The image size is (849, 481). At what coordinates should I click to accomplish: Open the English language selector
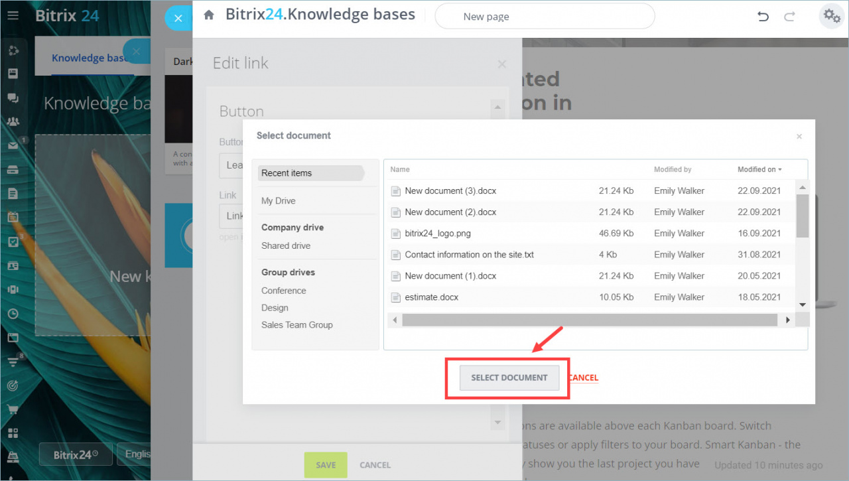tap(134, 454)
